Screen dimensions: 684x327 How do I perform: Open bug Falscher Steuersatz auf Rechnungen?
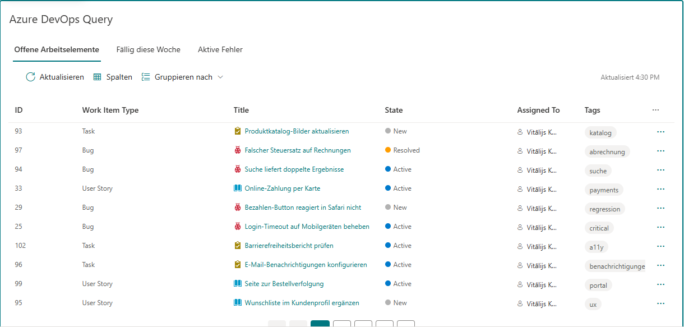[x=298, y=150]
